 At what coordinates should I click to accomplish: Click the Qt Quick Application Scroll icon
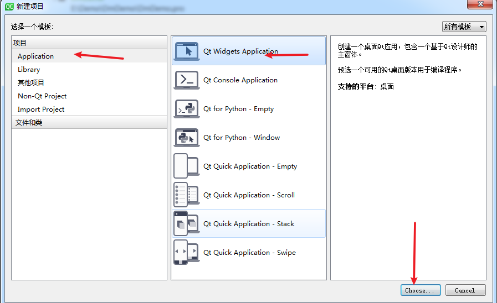pos(186,195)
